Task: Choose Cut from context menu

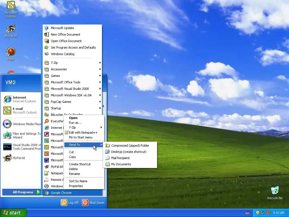Action: click(84, 152)
